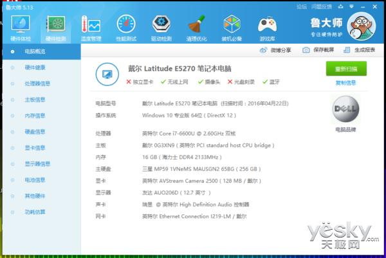386x258 pixels.
Task: Click the 无线上网 status indicator
Action: [174, 82]
